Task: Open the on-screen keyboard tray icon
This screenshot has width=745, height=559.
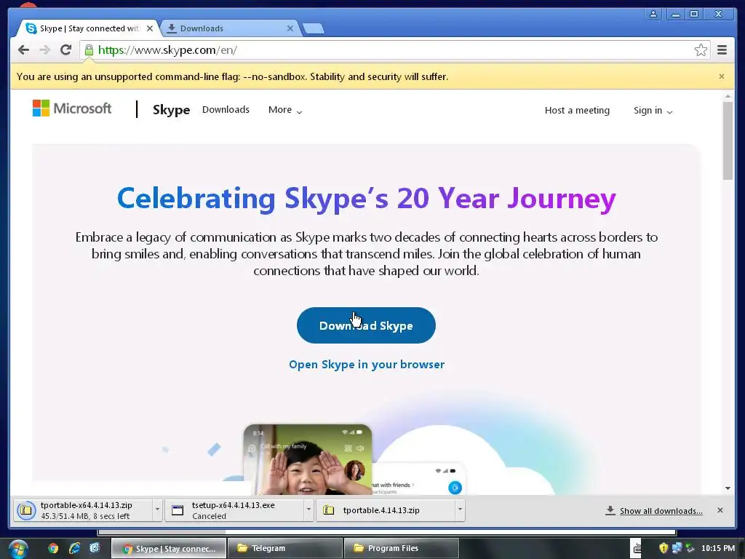Action: click(637, 549)
